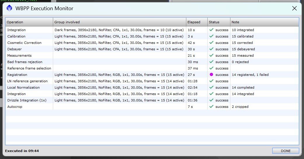Select the Drizzle Integration (1x) operation
This screenshot has height=159, width=304.
coord(27,100)
